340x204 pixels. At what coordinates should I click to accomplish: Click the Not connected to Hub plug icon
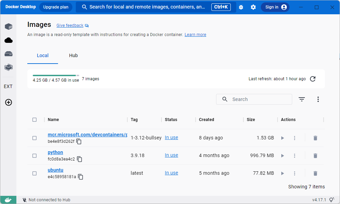(x=25, y=200)
